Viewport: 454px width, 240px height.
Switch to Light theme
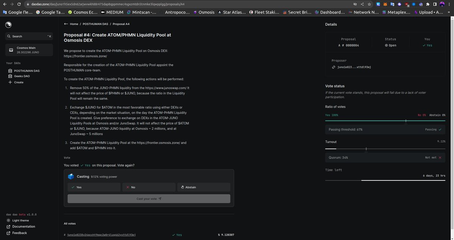pyautogui.click(x=17, y=220)
